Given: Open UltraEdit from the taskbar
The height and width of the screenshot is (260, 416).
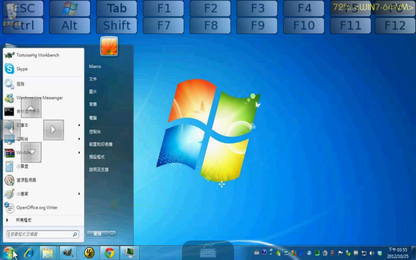Looking at the screenshot, I should (x=89, y=253).
